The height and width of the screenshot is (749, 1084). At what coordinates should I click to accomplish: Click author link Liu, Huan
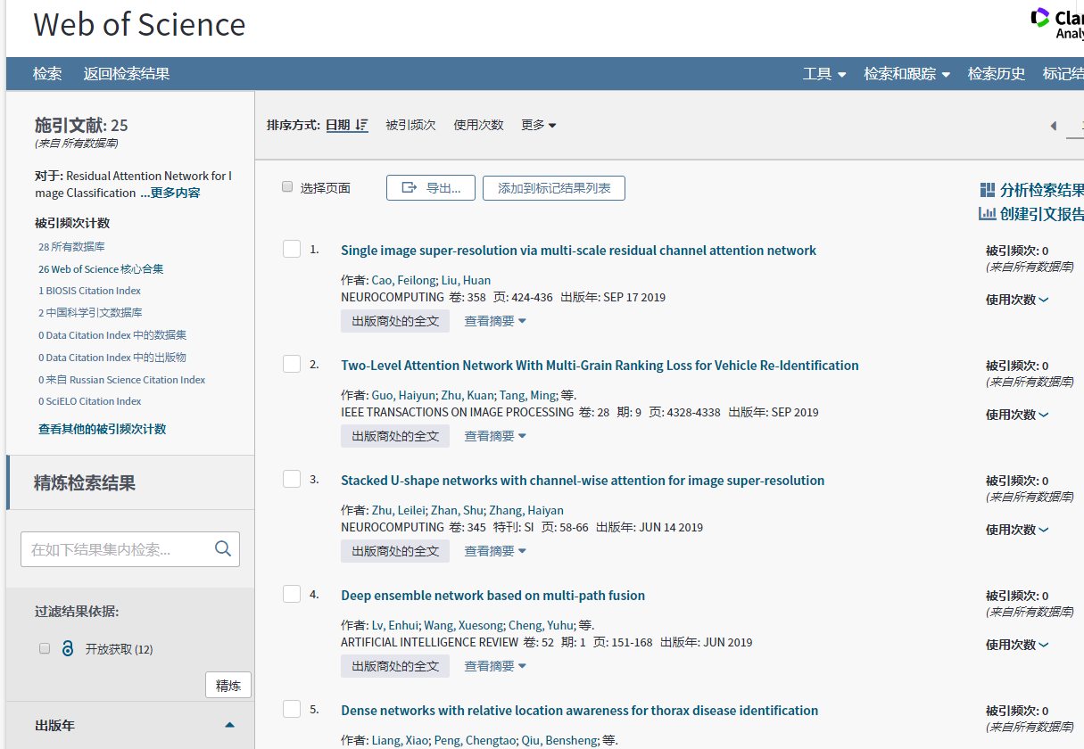tap(466, 280)
